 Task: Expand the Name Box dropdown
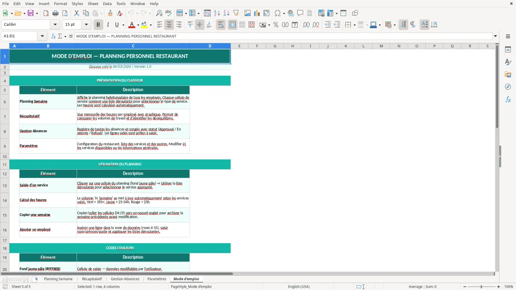pyautogui.click(x=42, y=36)
